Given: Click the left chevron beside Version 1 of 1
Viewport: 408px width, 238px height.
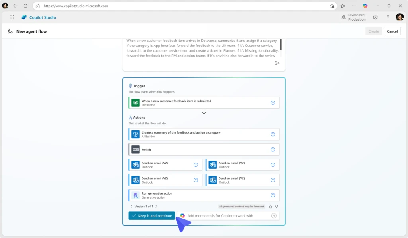Looking at the screenshot, I should click(x=131, y=206).
